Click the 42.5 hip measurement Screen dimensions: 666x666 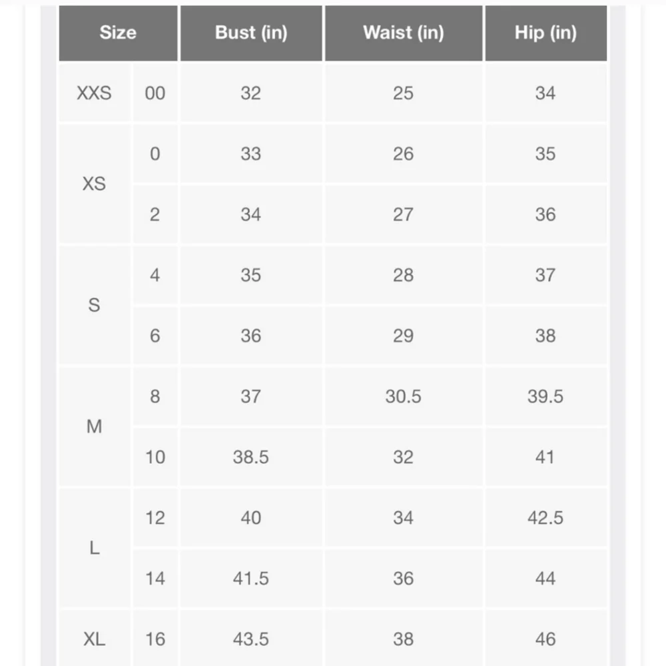point(545,518)
